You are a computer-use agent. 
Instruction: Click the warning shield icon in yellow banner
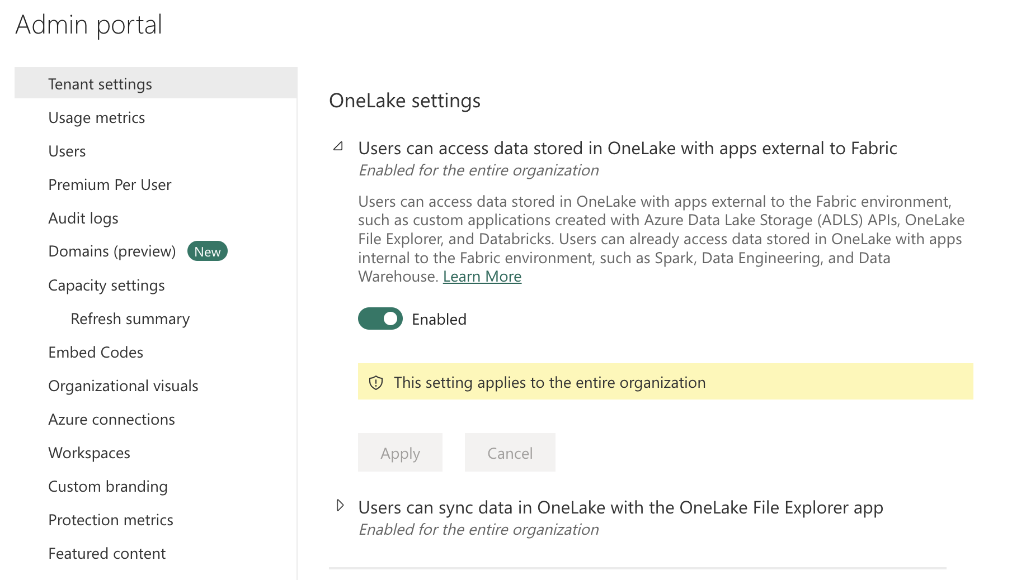[375, 382]
